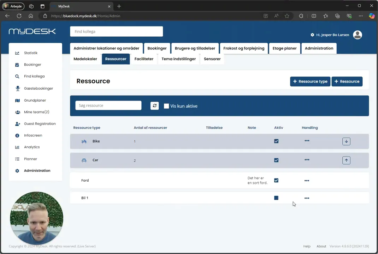
Task: Switch to the Faciliteter tab
Action: click(144, 59)
